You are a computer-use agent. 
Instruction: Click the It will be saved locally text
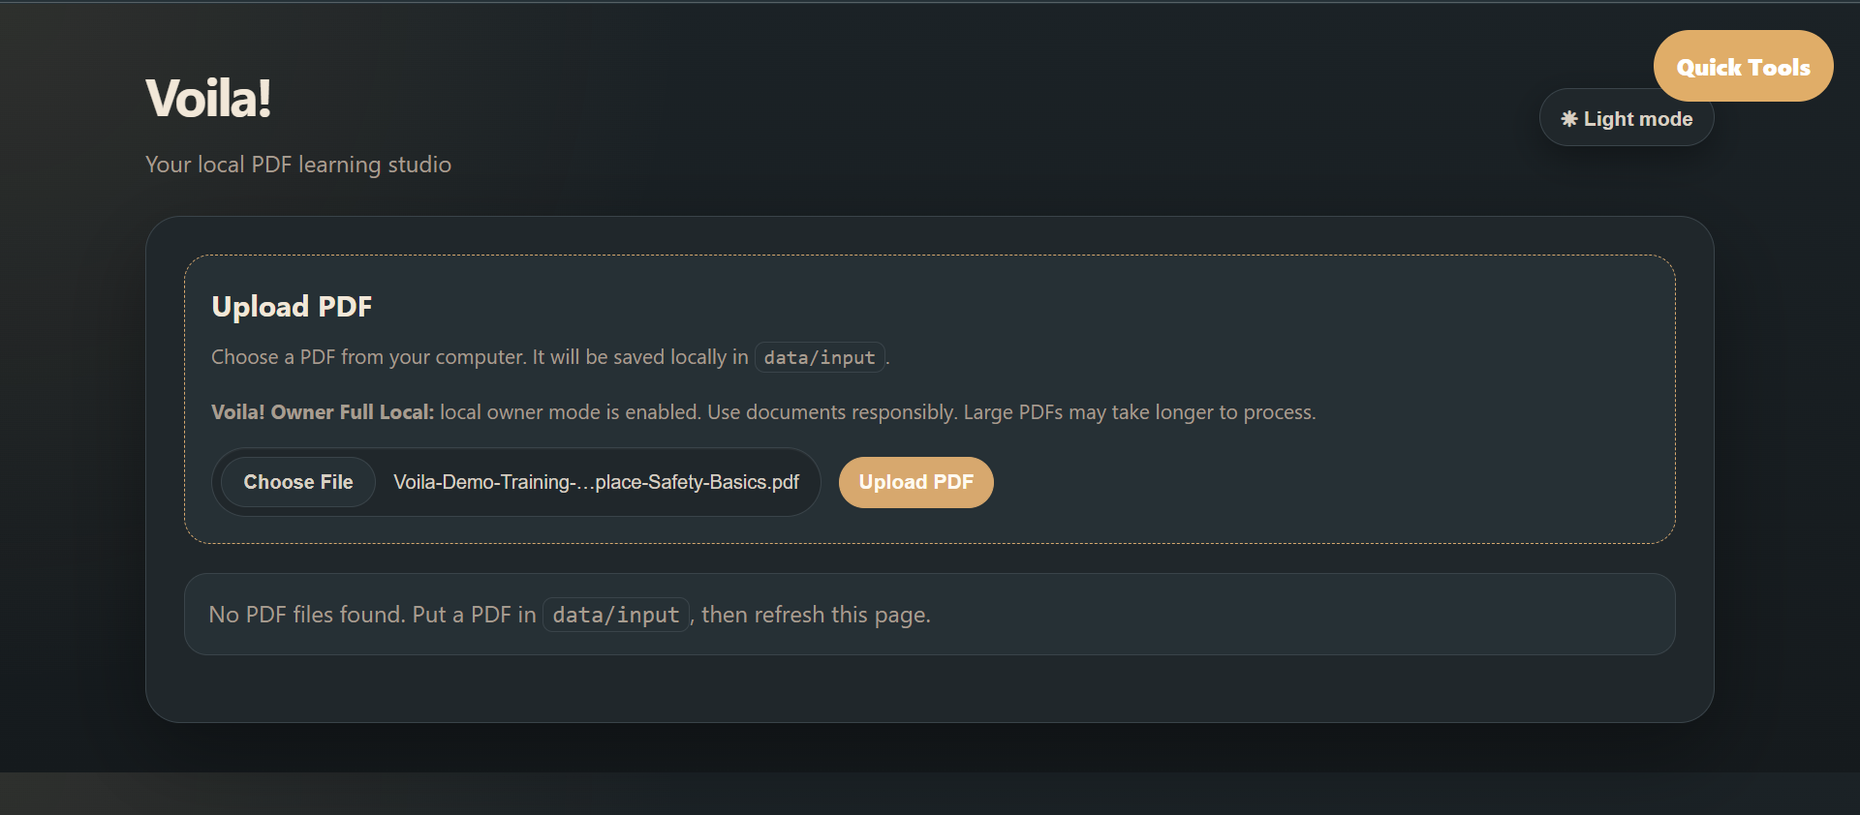tap(640, 357)
